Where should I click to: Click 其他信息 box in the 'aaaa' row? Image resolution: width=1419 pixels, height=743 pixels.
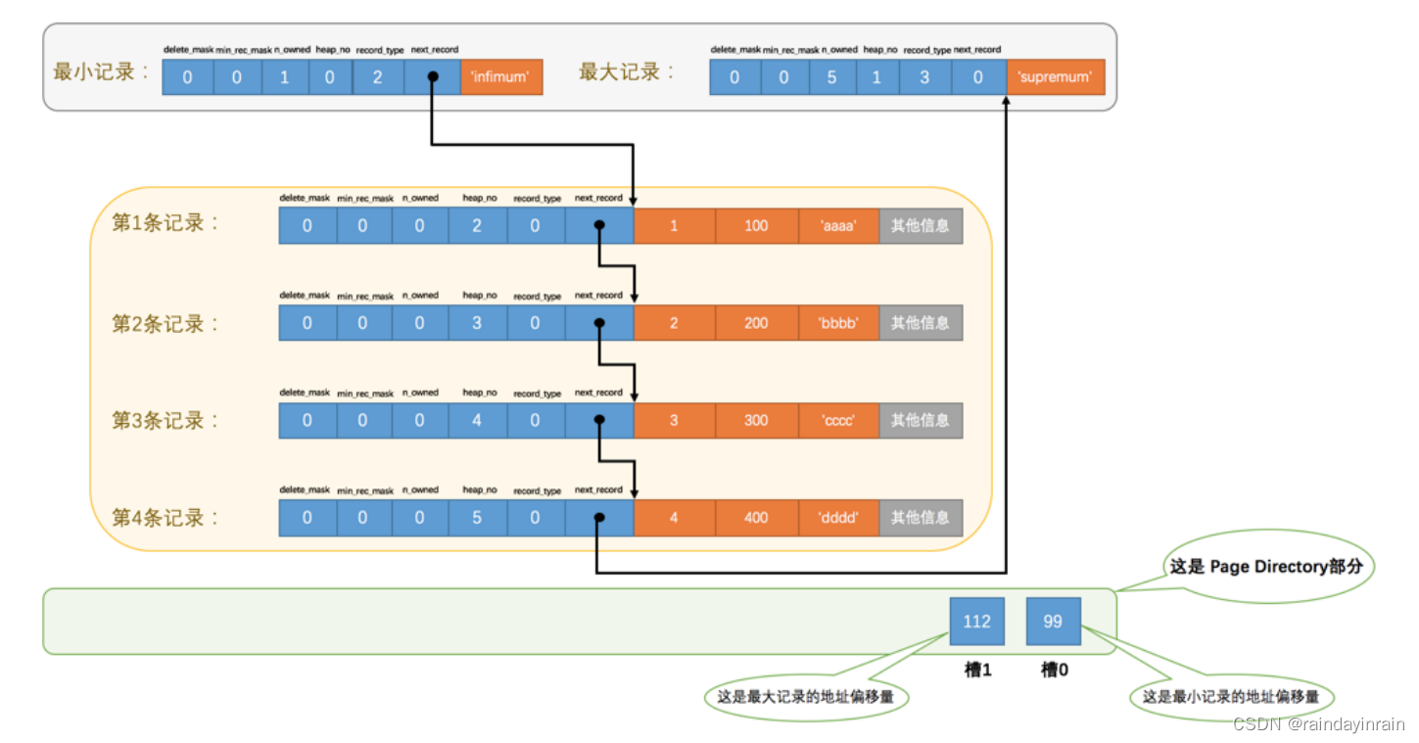click(921, 225)
